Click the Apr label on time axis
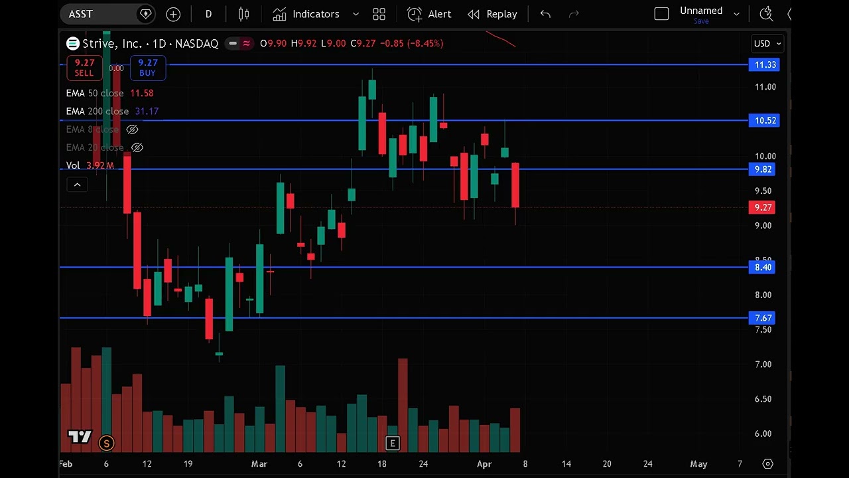Image resolution: width=849 pixels, height=478 pixels. pos(484,464)
